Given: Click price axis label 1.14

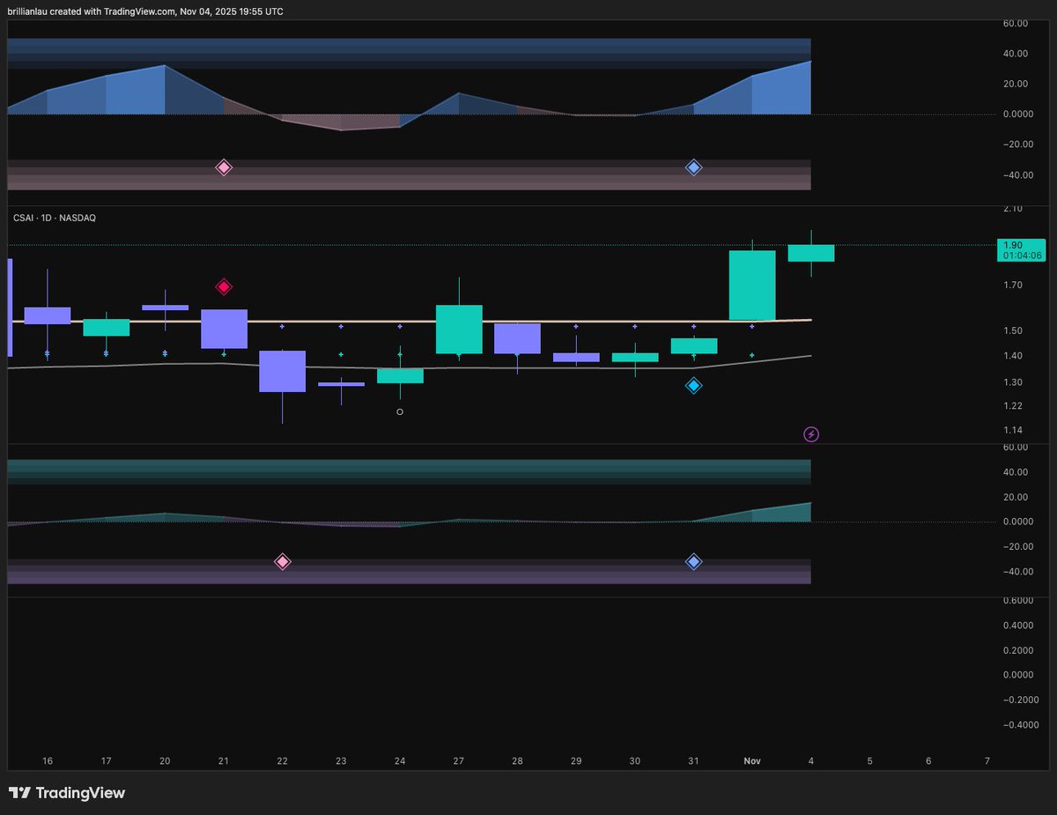Looking at the screenshot, I should tap(1013, 430).
